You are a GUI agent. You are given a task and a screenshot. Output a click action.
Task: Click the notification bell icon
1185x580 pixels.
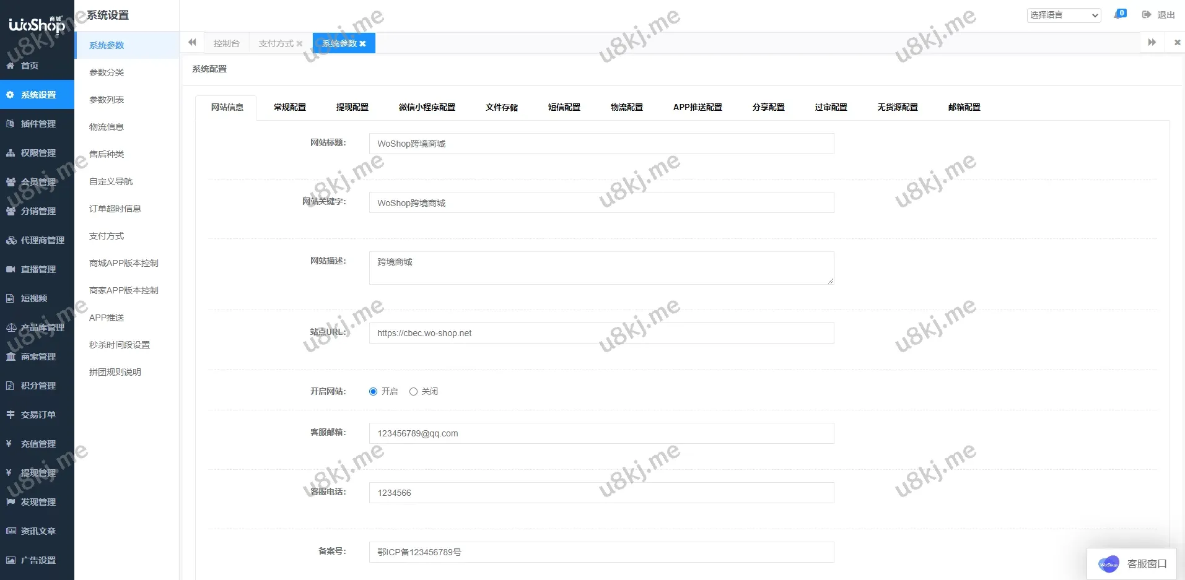point(1118,14)
